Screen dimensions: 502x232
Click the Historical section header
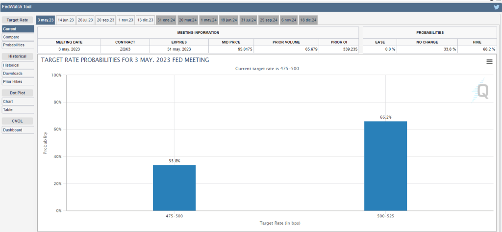pos(17,56)
